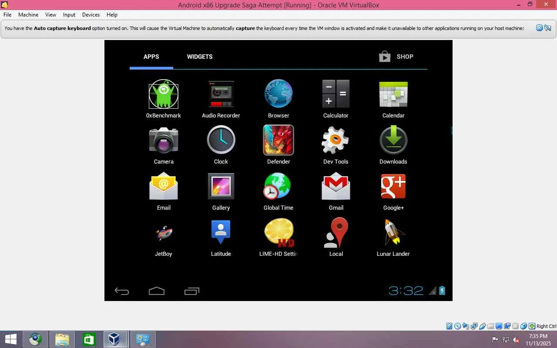The image size is (557, 348).
Task: Dismiss the auto capture keyboard notification
Action: click(x=539, y=28)
